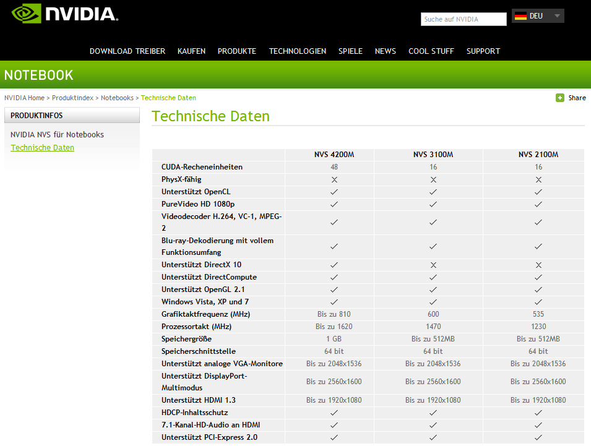Click NVS 4200M PCI-Express 2.0 check mark
The image size is (591, 446).
pos(334,438)
